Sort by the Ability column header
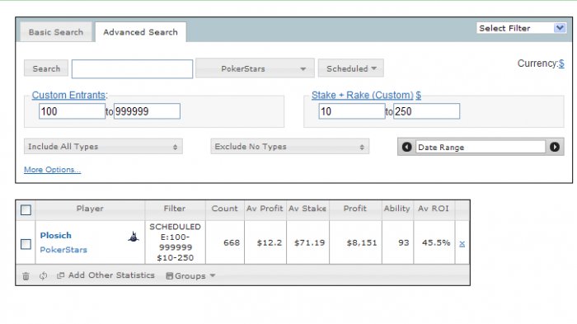 [396, 209]
